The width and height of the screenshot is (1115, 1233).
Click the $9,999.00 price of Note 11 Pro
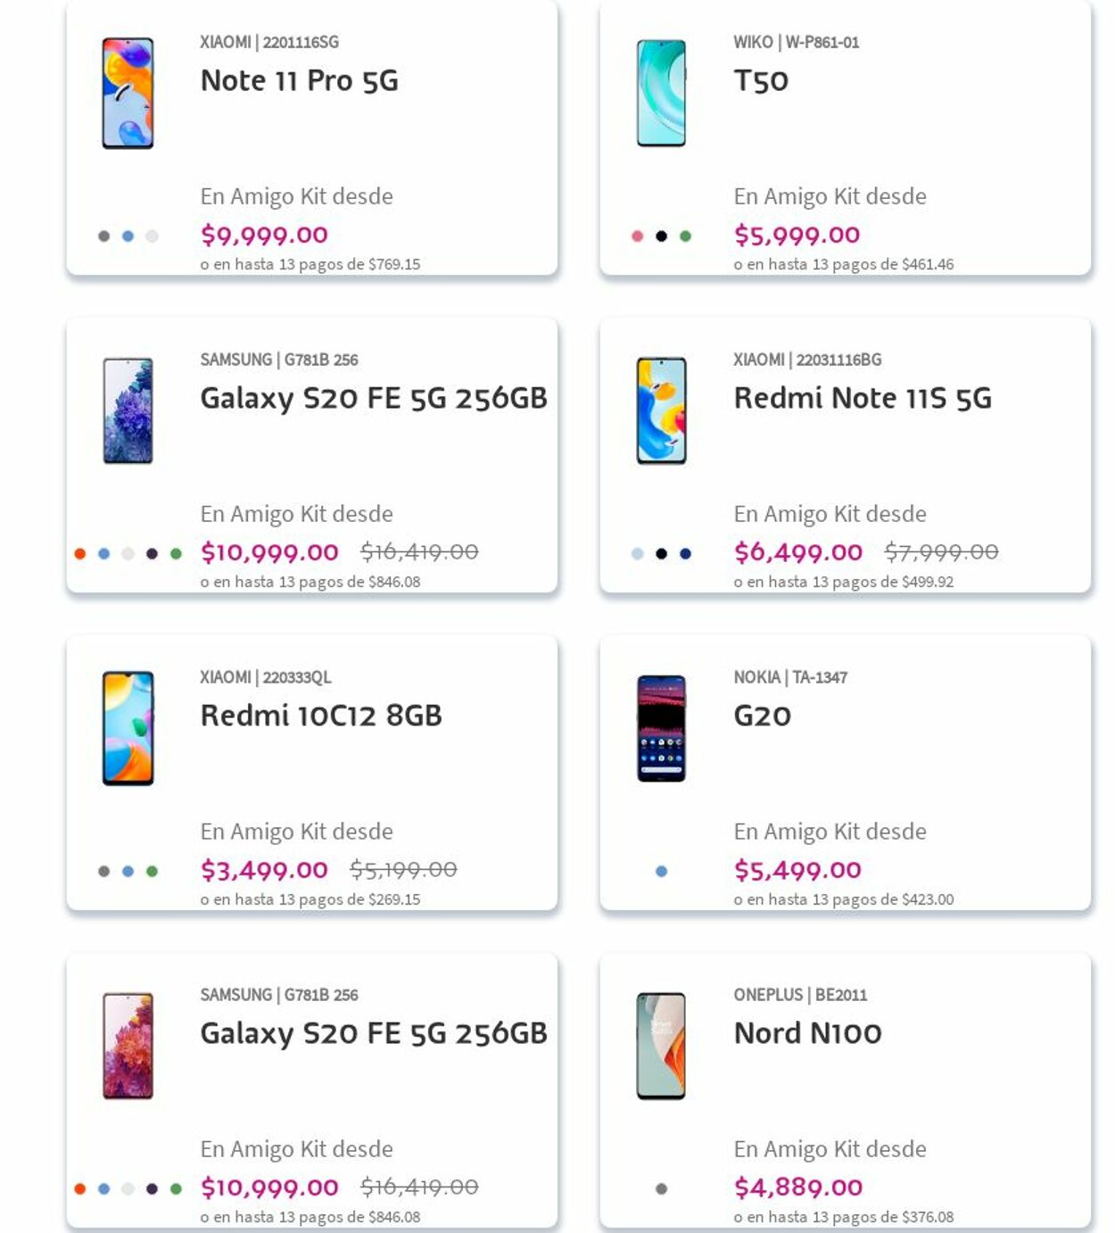click(x=265, y=235)
